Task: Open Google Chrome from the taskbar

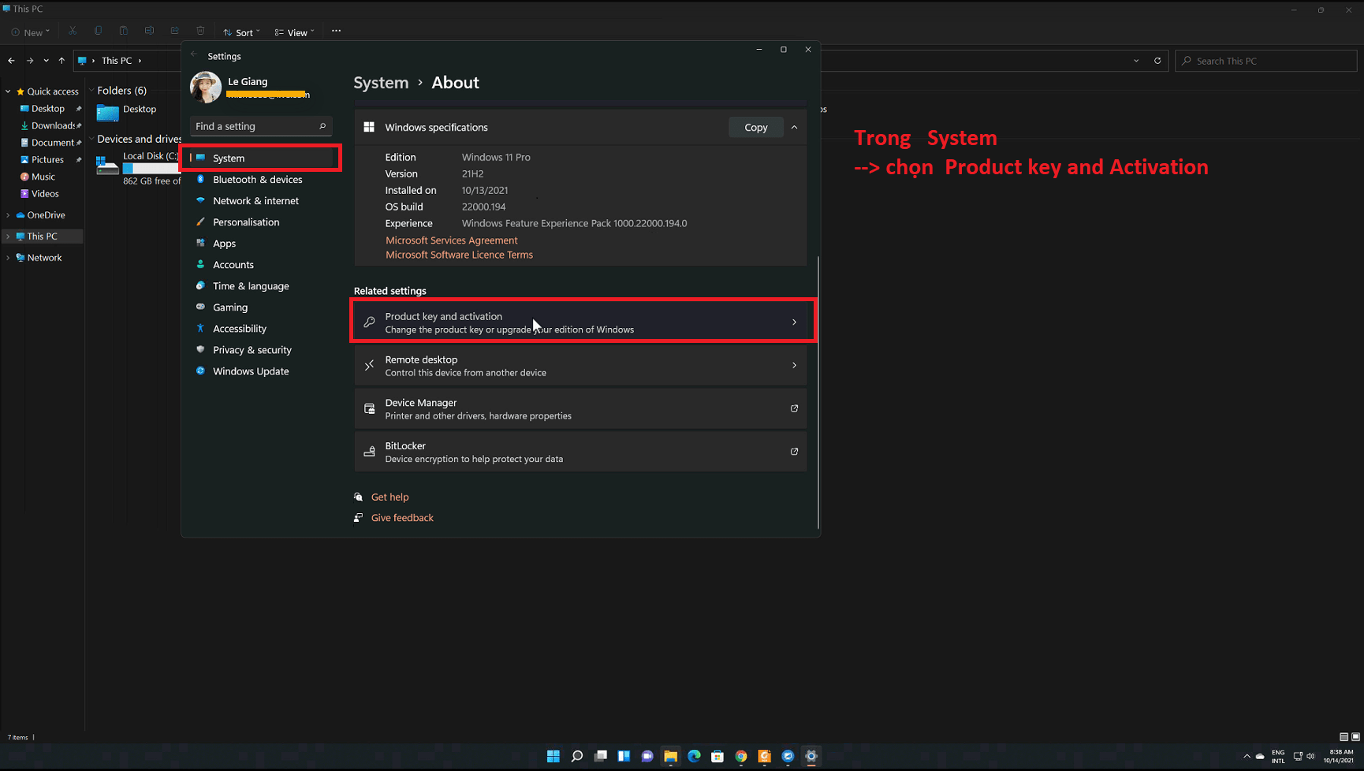Action: click(x=741, y=756)
